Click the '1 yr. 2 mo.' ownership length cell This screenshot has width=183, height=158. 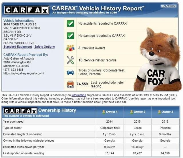(x=110, y=134)
